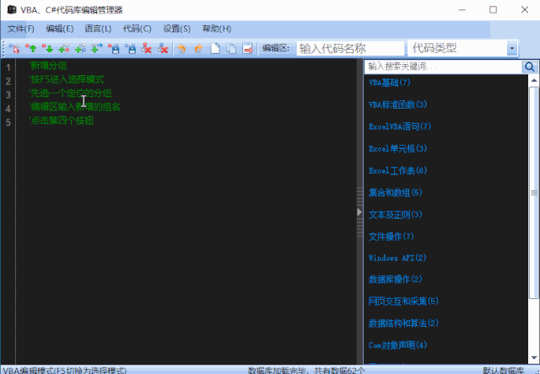Click red X delete icon with blue node
Viewport: 540px width, 374px height.
tap(163, 49)
